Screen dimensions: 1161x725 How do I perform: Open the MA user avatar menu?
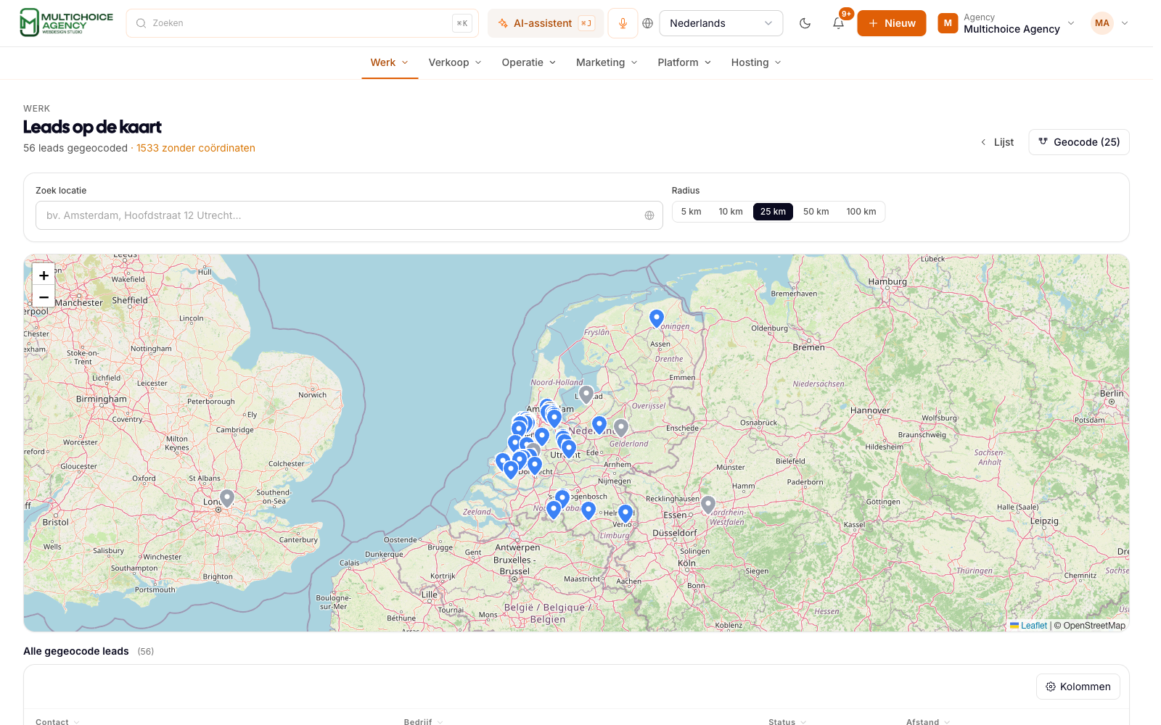1109,23
